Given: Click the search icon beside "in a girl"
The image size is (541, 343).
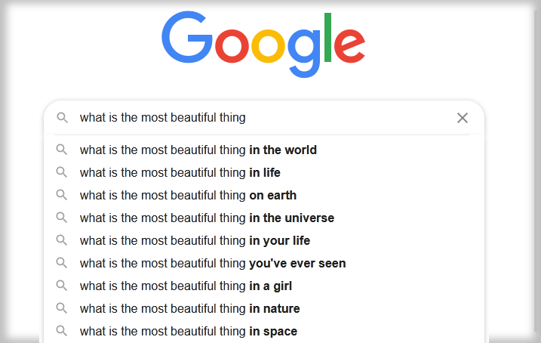Looking at the screenshot, I should tap(62, 286).
